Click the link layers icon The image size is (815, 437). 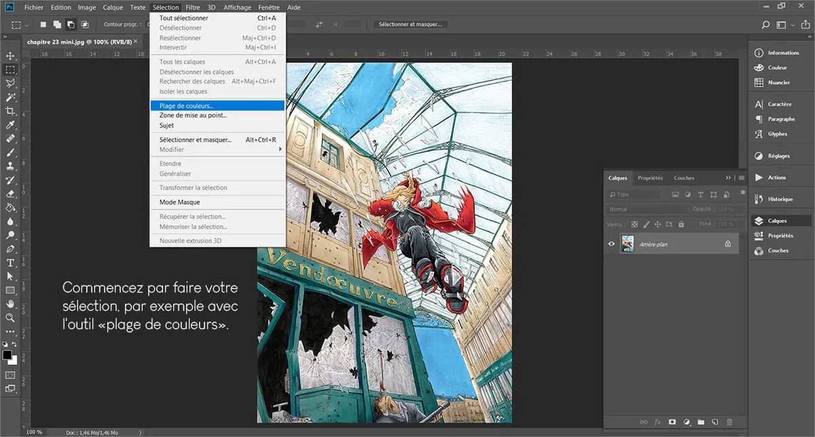point(643,421)
